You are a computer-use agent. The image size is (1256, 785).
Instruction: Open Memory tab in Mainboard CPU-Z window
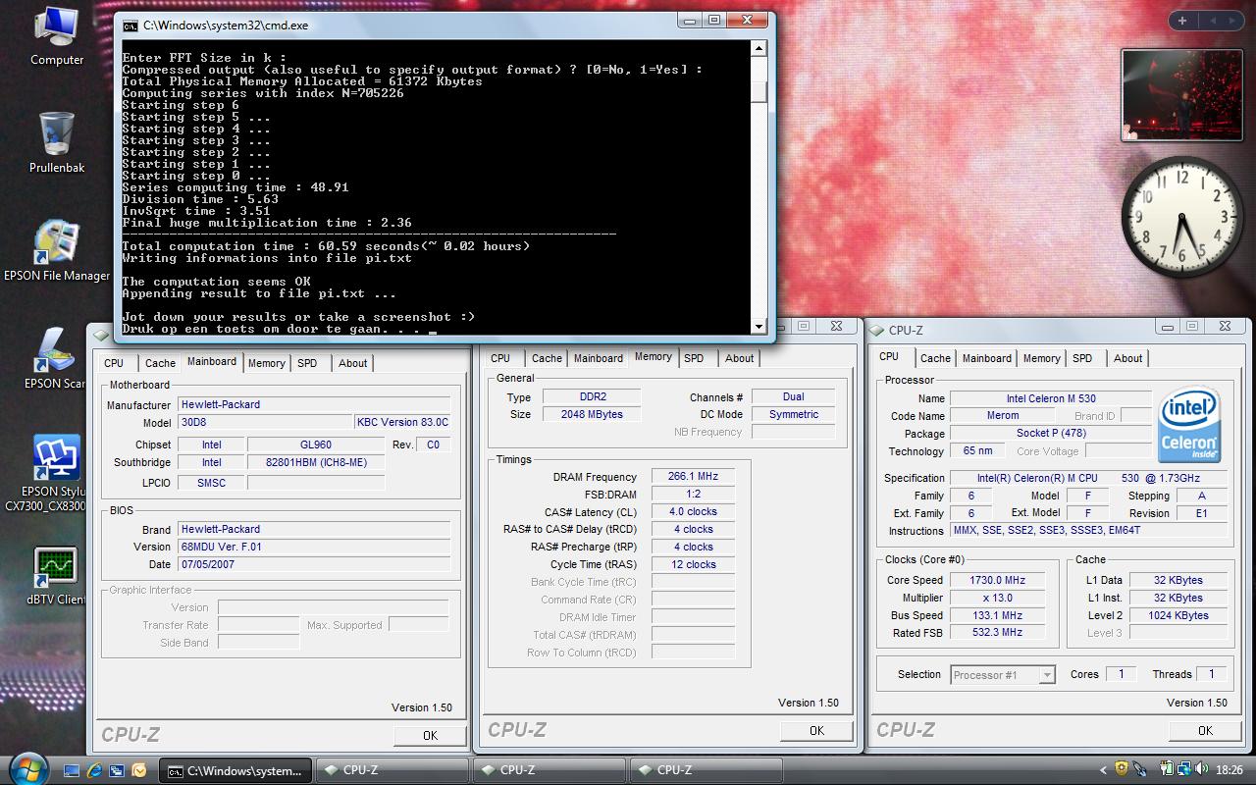click(266, 363)
